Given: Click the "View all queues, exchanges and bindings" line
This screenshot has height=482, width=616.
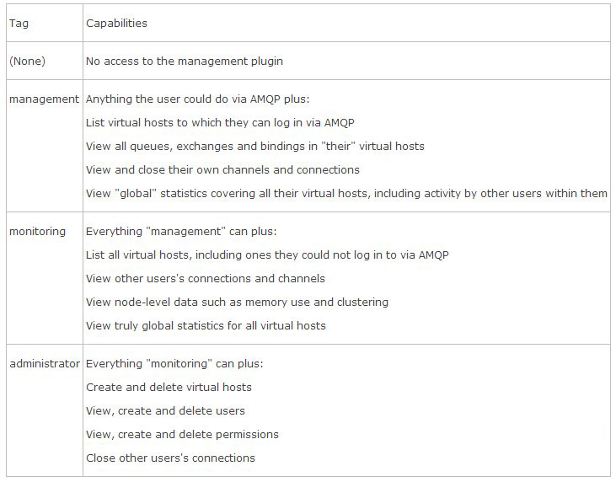Looking at the screenshot, I should tap(254, 147).
